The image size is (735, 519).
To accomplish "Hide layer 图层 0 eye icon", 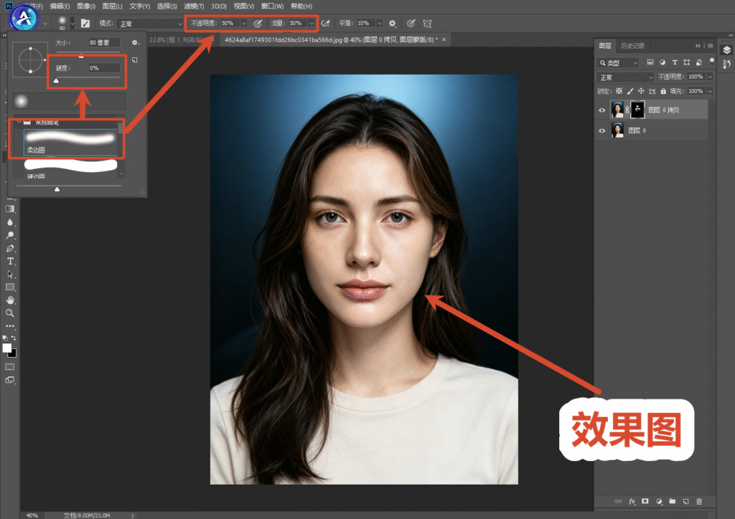I will 602,130.
